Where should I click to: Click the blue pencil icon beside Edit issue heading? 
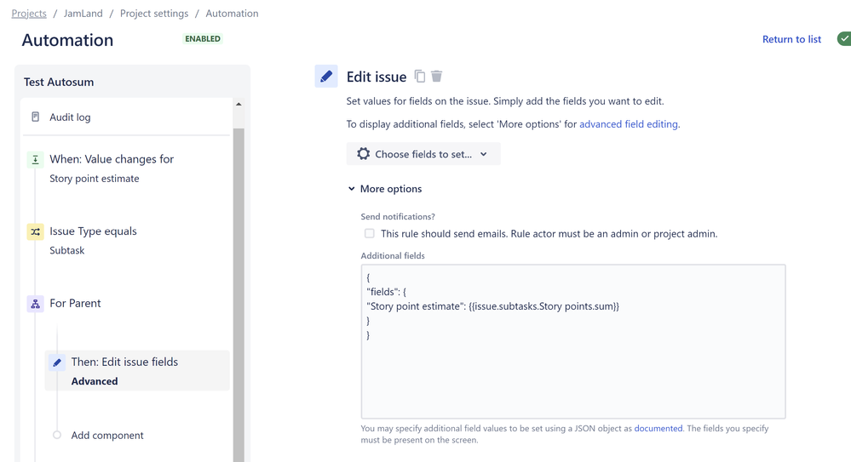[x=326, y=77]
